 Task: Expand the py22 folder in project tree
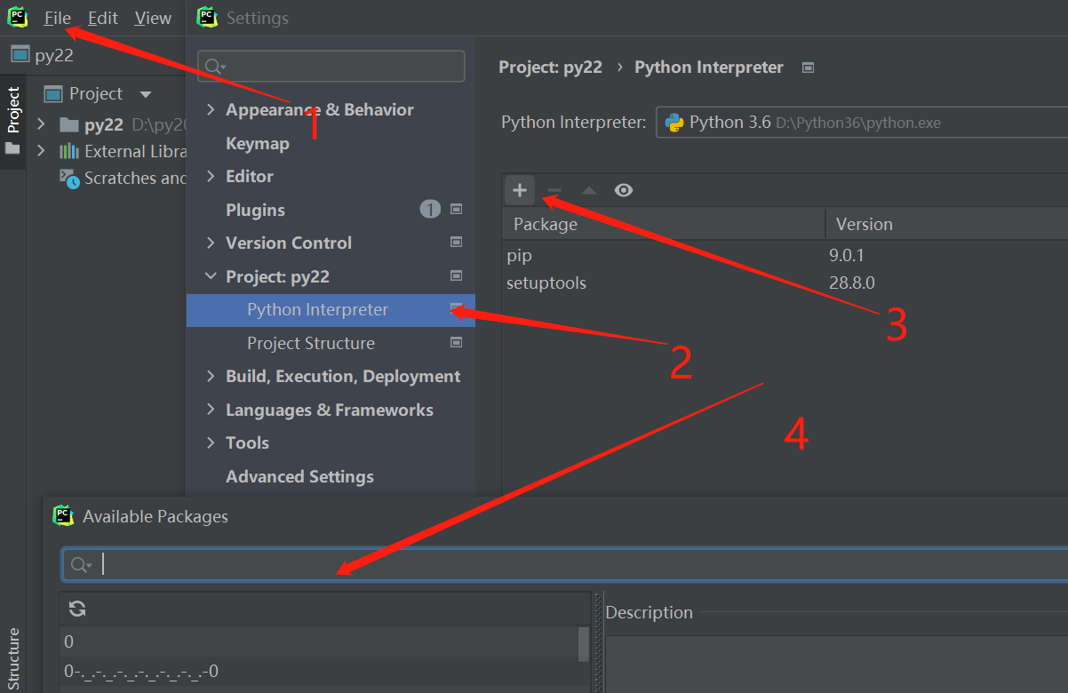(x=41, y=124)
